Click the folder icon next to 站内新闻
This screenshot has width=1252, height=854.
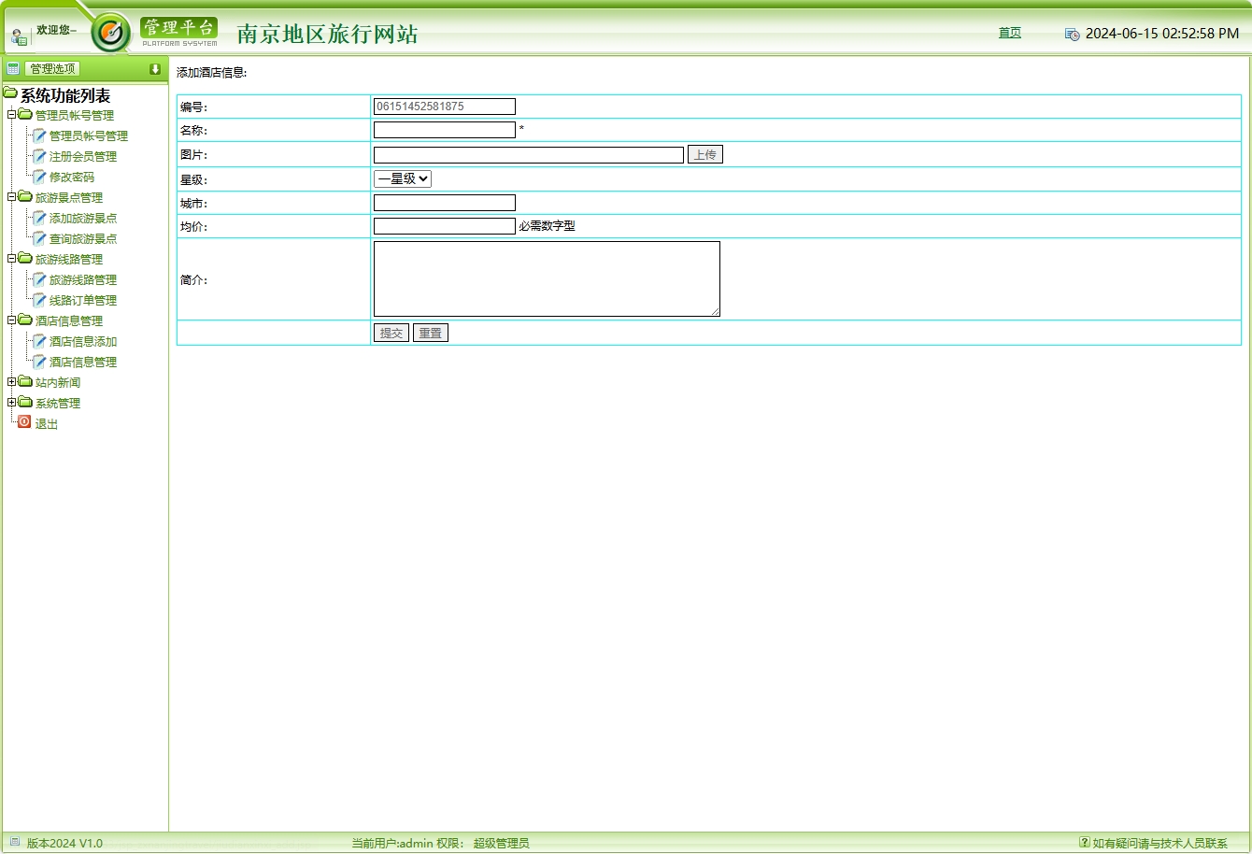click(x=25, y=382)
